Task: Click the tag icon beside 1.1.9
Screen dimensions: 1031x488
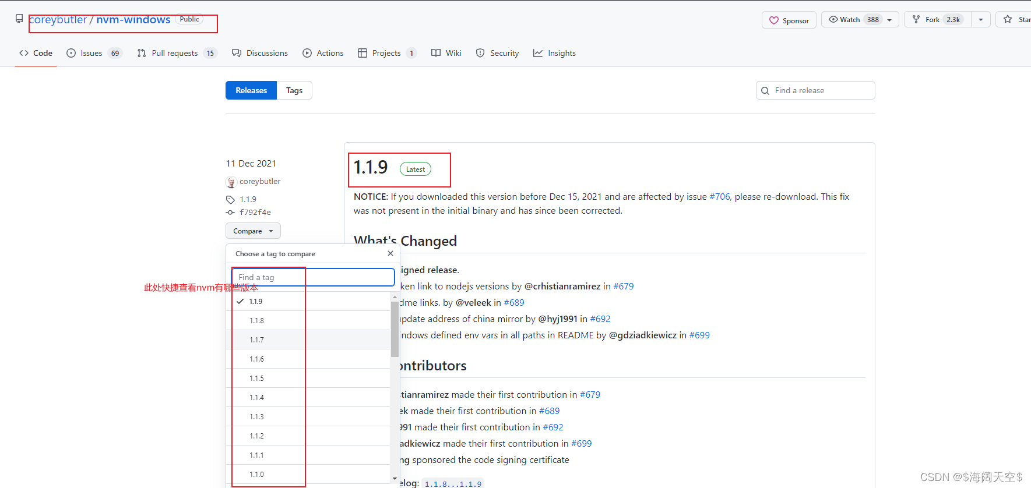Action: [230, 200]
